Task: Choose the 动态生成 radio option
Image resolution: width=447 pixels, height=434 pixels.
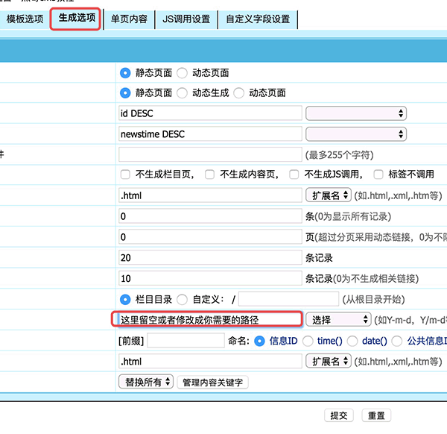Action: [183, 93]
